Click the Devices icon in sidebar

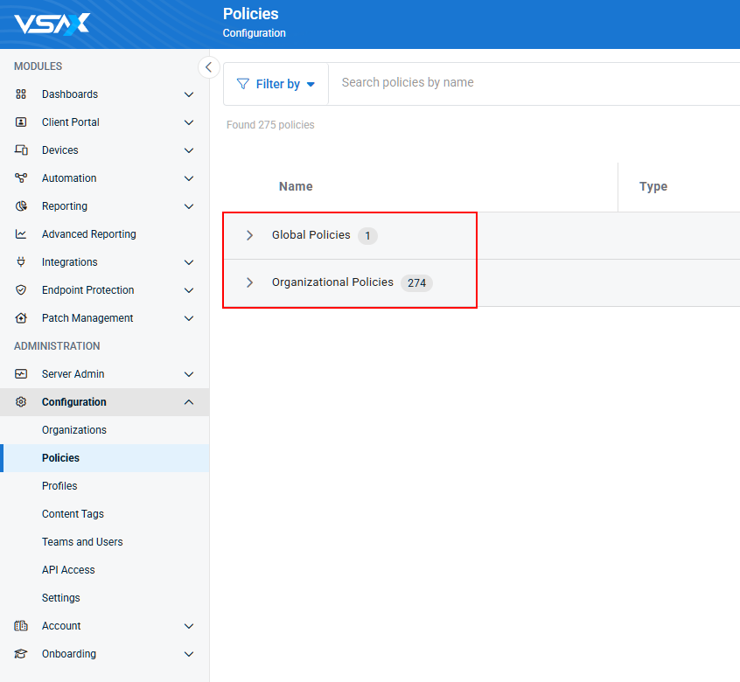[x=21, y=150]
